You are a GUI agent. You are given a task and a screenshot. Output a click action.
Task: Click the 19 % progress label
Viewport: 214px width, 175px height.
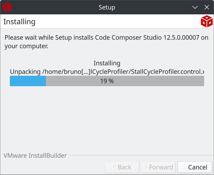[107, 81]
